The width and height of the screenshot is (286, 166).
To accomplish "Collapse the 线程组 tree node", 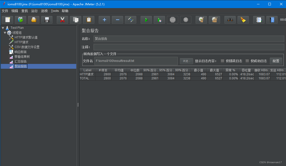I will coord(5,33).
